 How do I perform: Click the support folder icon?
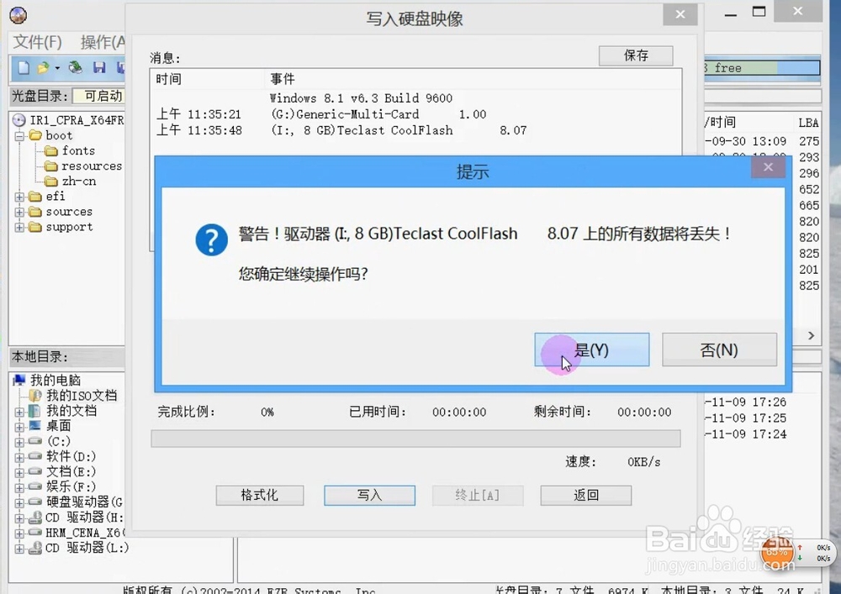pyautogui.click(x=35, y=227)
